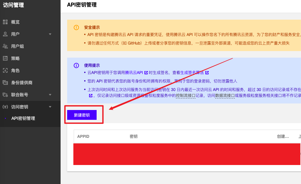Click the APPID column header
The width and height of the screenshot is (301, 184).
83,136
